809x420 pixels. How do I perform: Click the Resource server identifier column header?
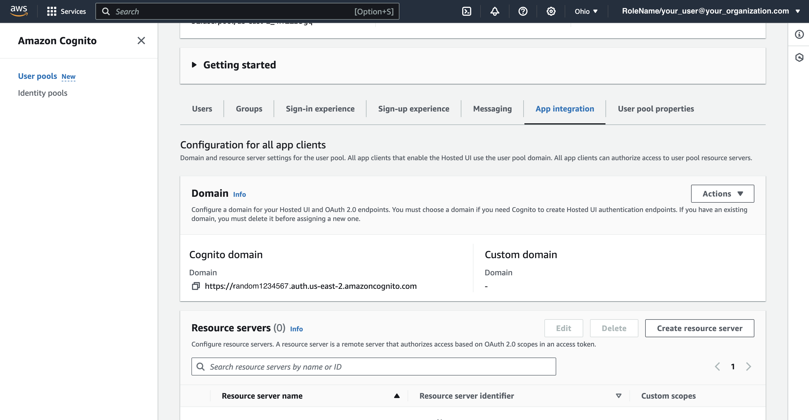point(467,396)
